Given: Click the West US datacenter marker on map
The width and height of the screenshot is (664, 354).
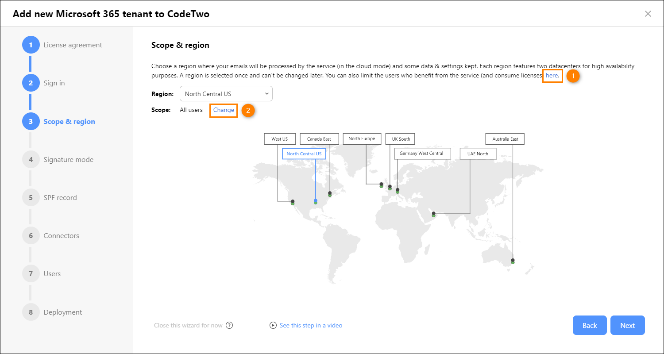Looking at the screenshot, I should 293,202.
